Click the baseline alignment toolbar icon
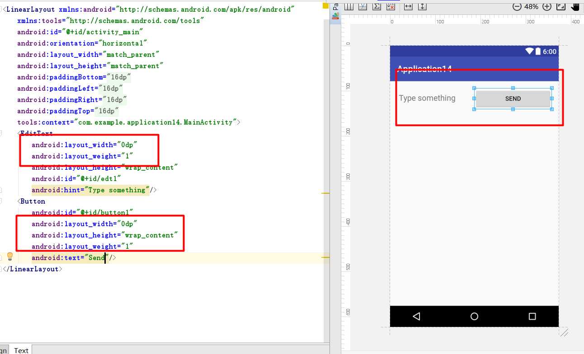This screenshot has height=354, width=584. (363, 6)
